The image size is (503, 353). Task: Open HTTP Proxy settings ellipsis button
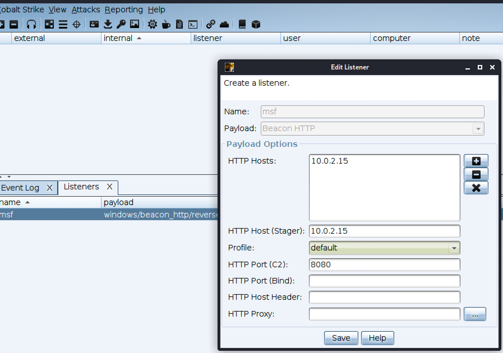click(x=475, y=314)
